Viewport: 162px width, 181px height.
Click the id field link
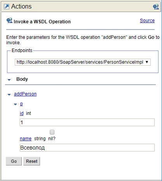(x=22, y=113)
